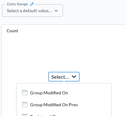The width and height of the screenshot is (126, 116).
Task: Click the Date Range filter label
Action: pos(18,4)
